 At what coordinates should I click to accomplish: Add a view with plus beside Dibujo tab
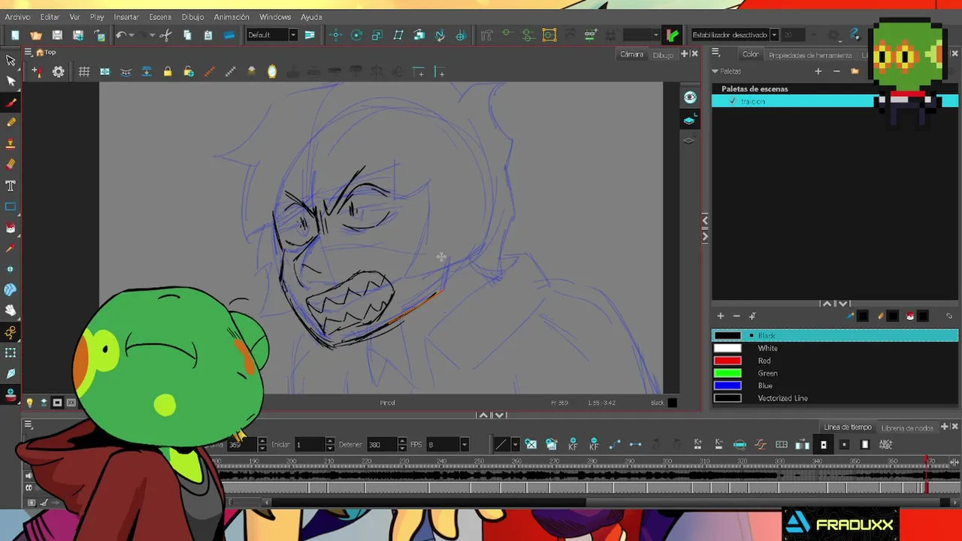tap(685, 54)
